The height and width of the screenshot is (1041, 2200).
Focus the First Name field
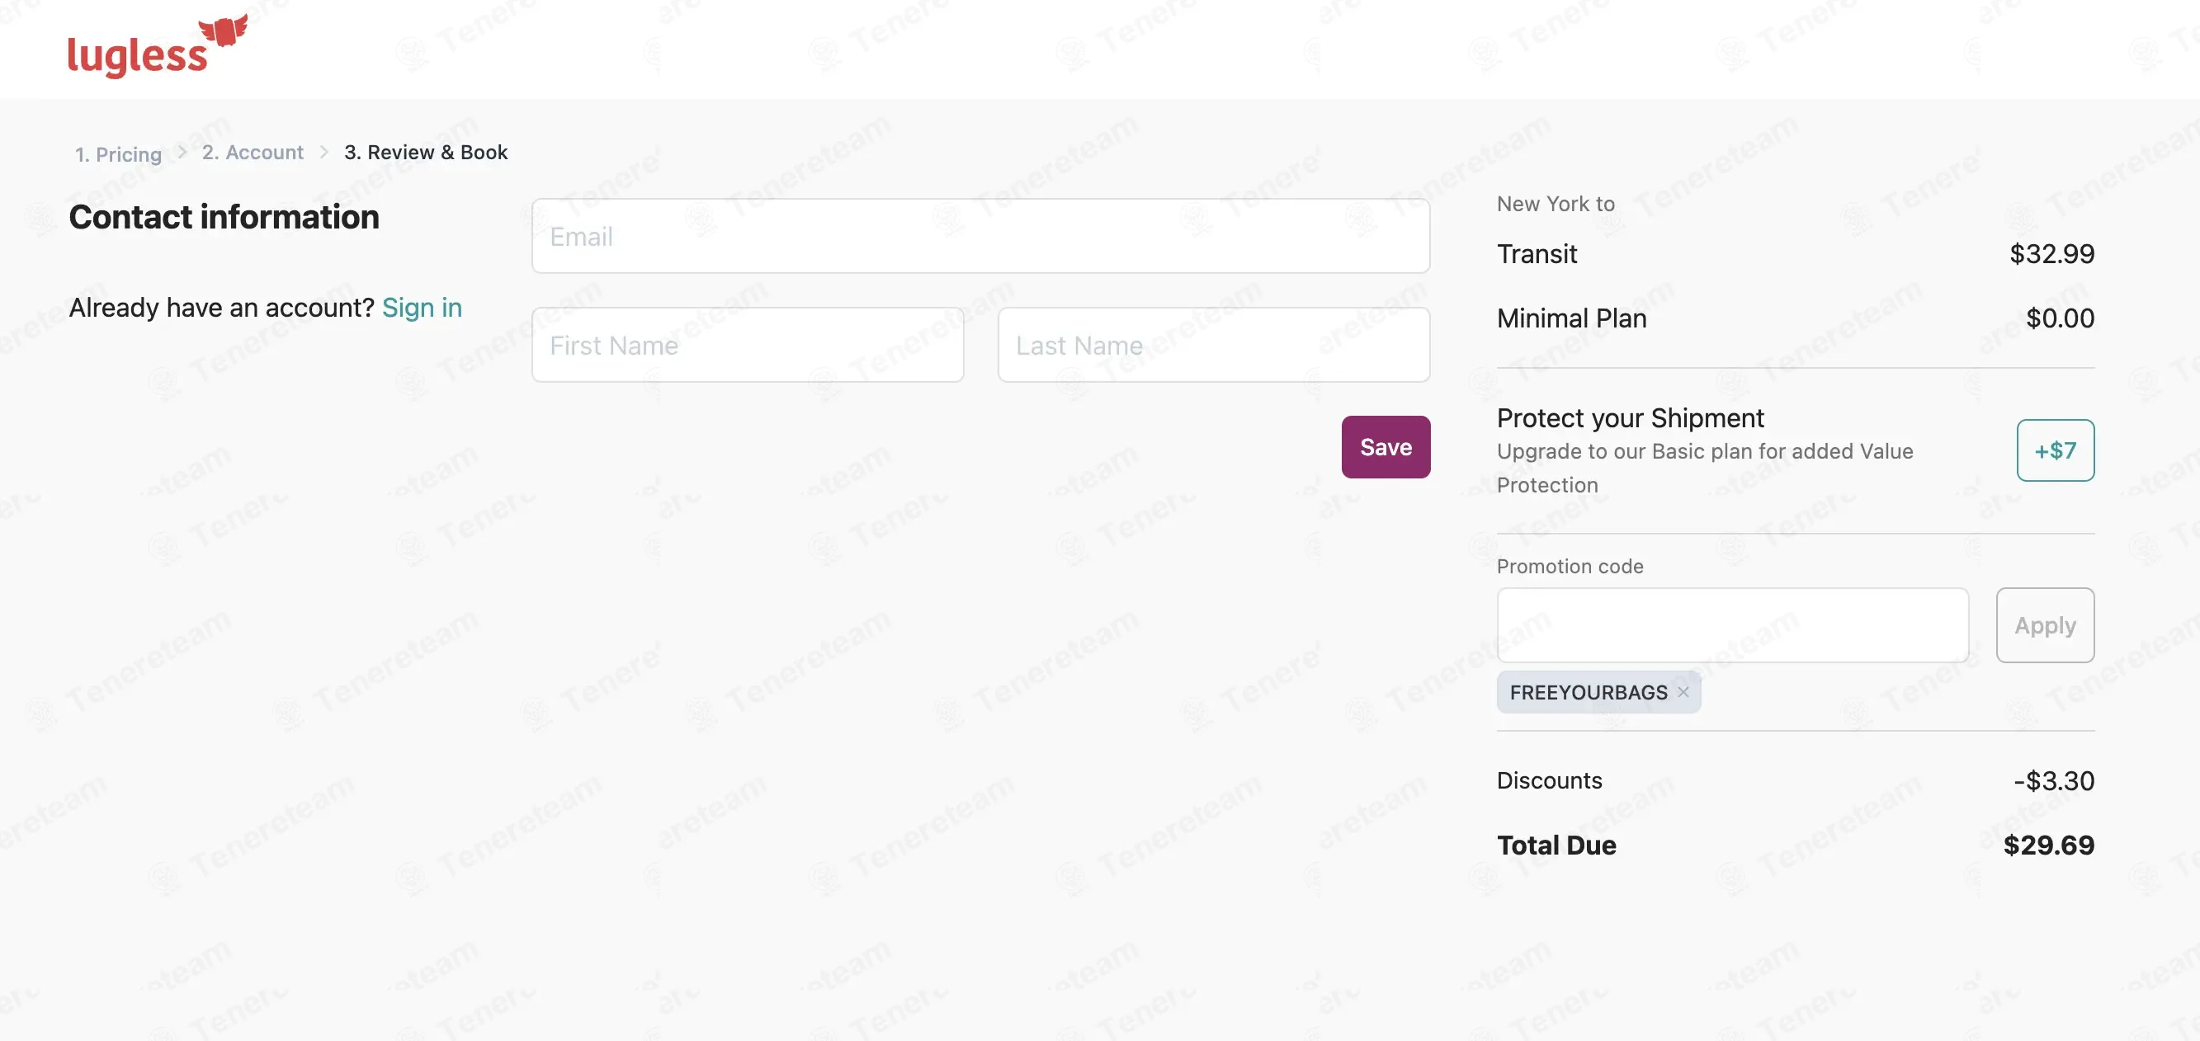click(748, 345)
